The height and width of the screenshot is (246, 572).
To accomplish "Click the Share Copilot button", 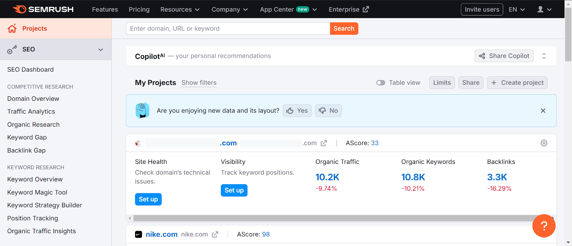I will [504, 56].
